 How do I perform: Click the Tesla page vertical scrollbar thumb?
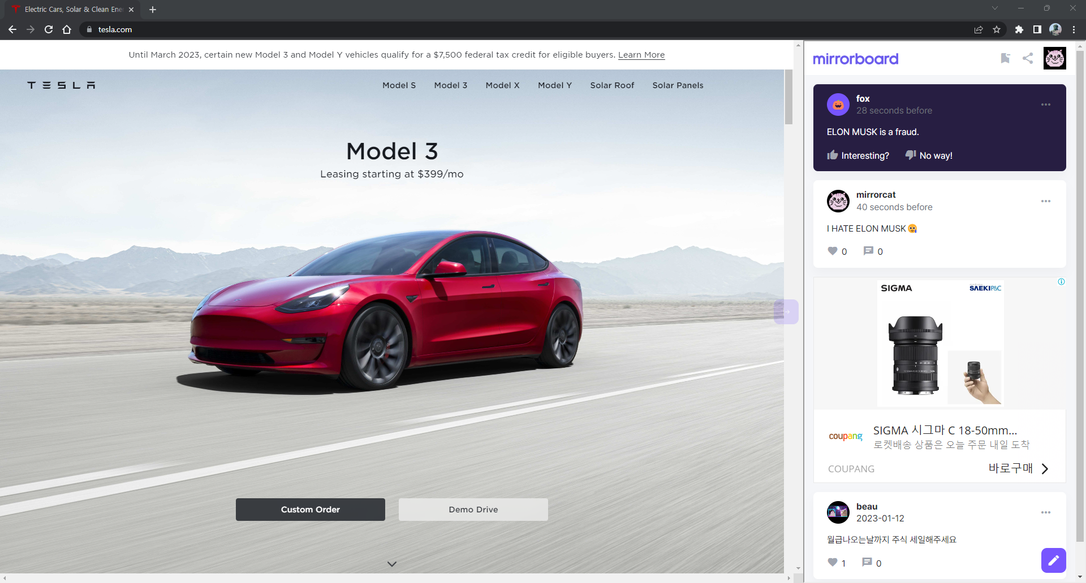coord(788,97)
